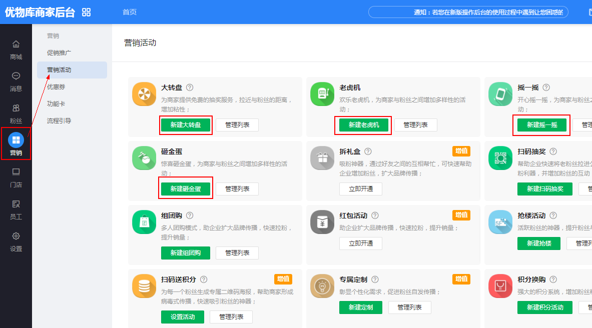
Task: Open the 消息 messages sidebar icon
Action: [x=16, y=76]
